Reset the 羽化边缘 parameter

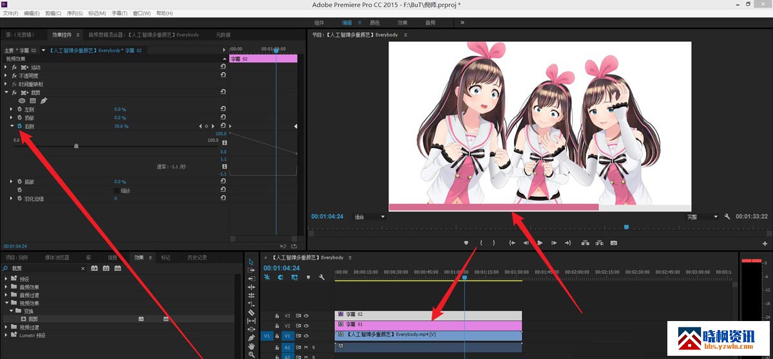pos(224,199)
